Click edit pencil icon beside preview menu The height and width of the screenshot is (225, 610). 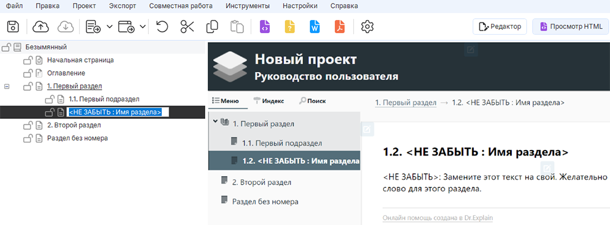coord(367,129)
